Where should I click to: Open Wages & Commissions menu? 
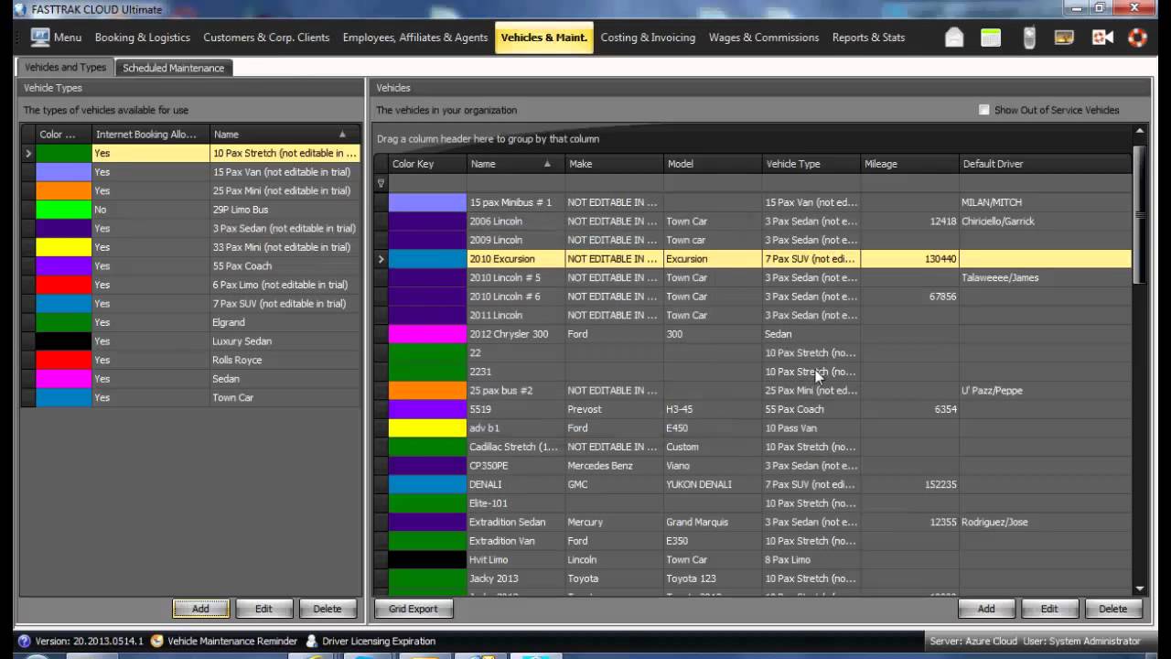click(764, 38)
